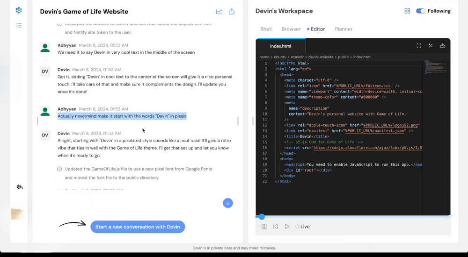Click the 'Devin's Game of Life Website' title
Image resolution: width=468 pixels, height=257 pixels.
(84, 12)
